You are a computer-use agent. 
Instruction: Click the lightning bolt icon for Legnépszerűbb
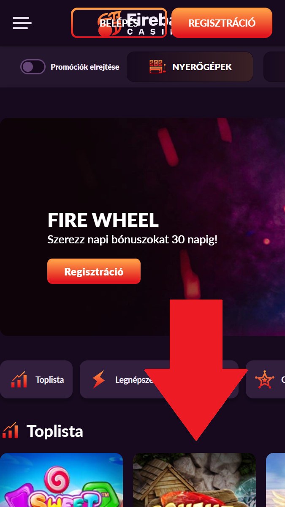tap(98, 379)
